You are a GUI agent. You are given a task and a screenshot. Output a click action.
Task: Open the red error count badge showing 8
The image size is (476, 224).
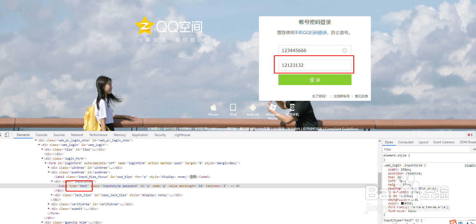tap(470, 135)
